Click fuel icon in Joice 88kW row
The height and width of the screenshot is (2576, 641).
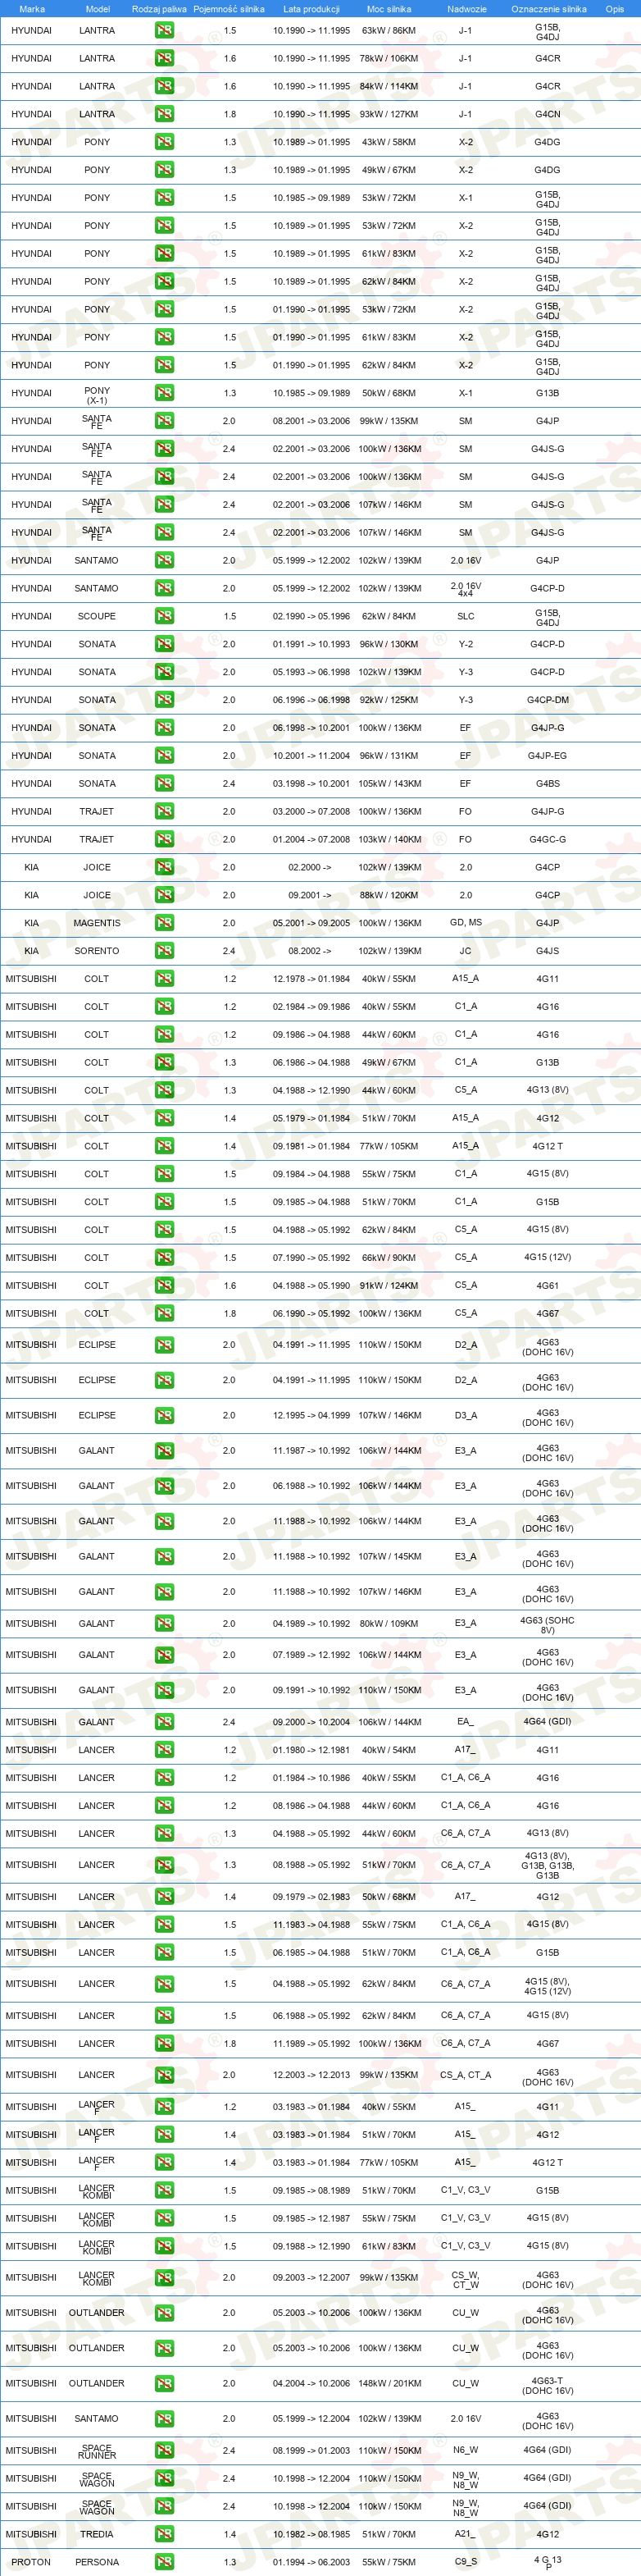[165, 895]
